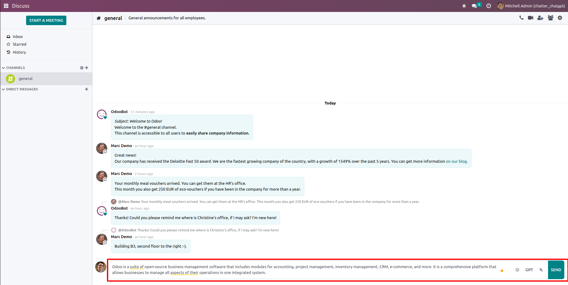568x285 pixels.
Task: Open conversations icon with badge 4
Action: coord(476,6)
